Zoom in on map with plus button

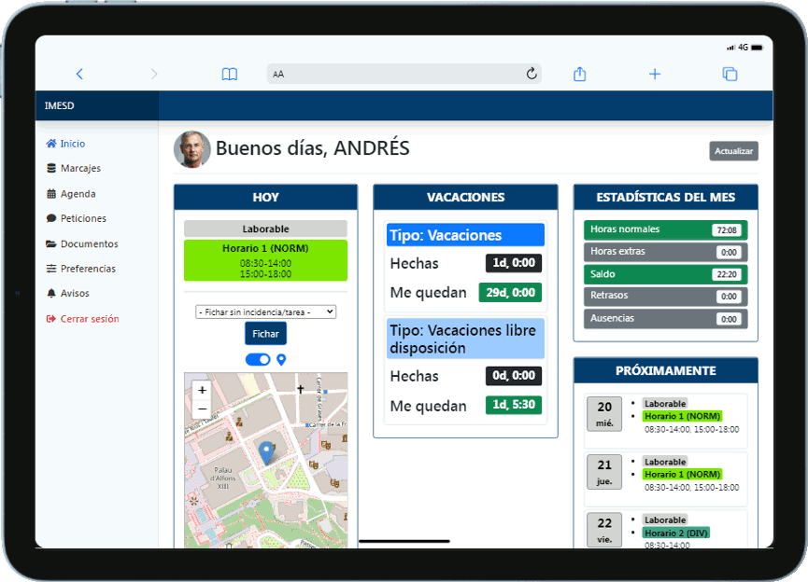tap(203, 390)
